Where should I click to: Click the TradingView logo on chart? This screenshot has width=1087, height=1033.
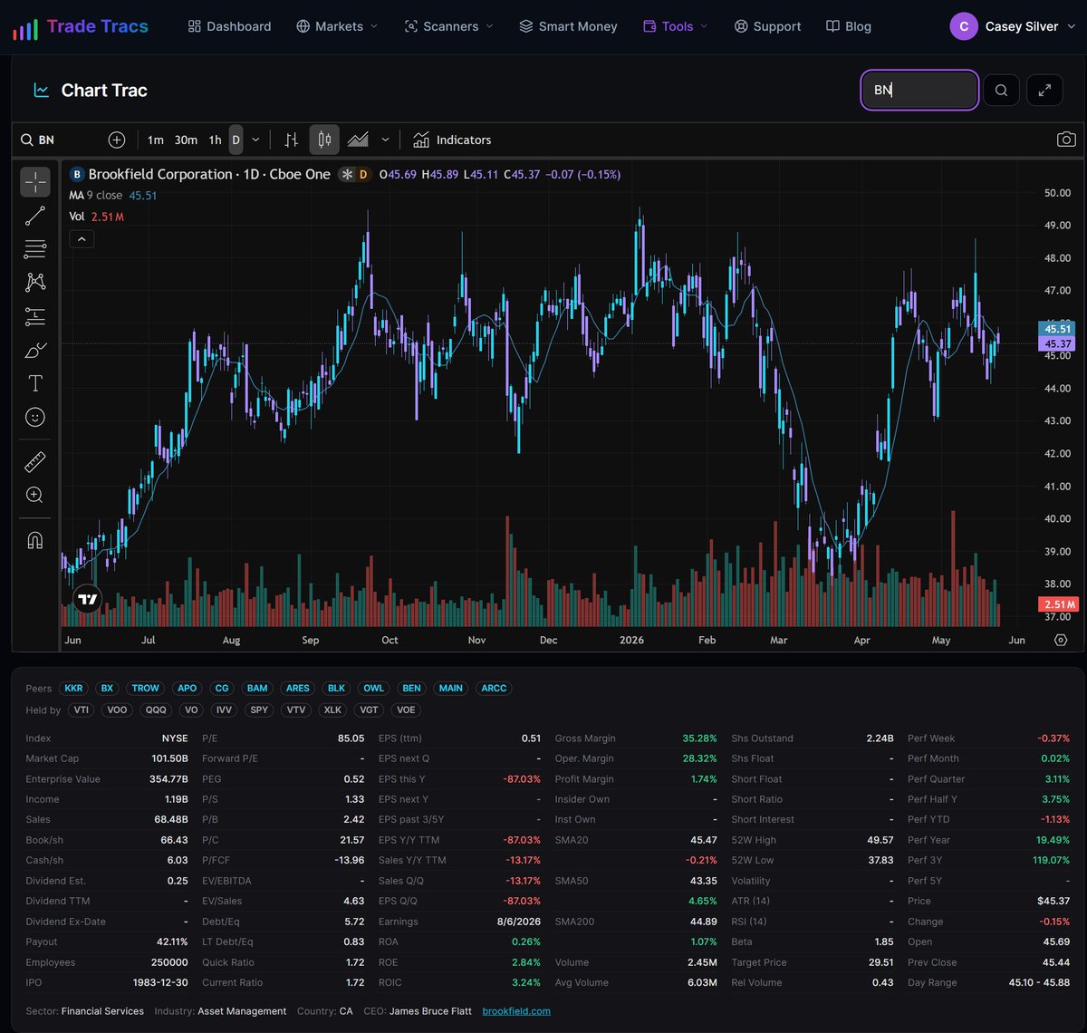pos(88,599)
